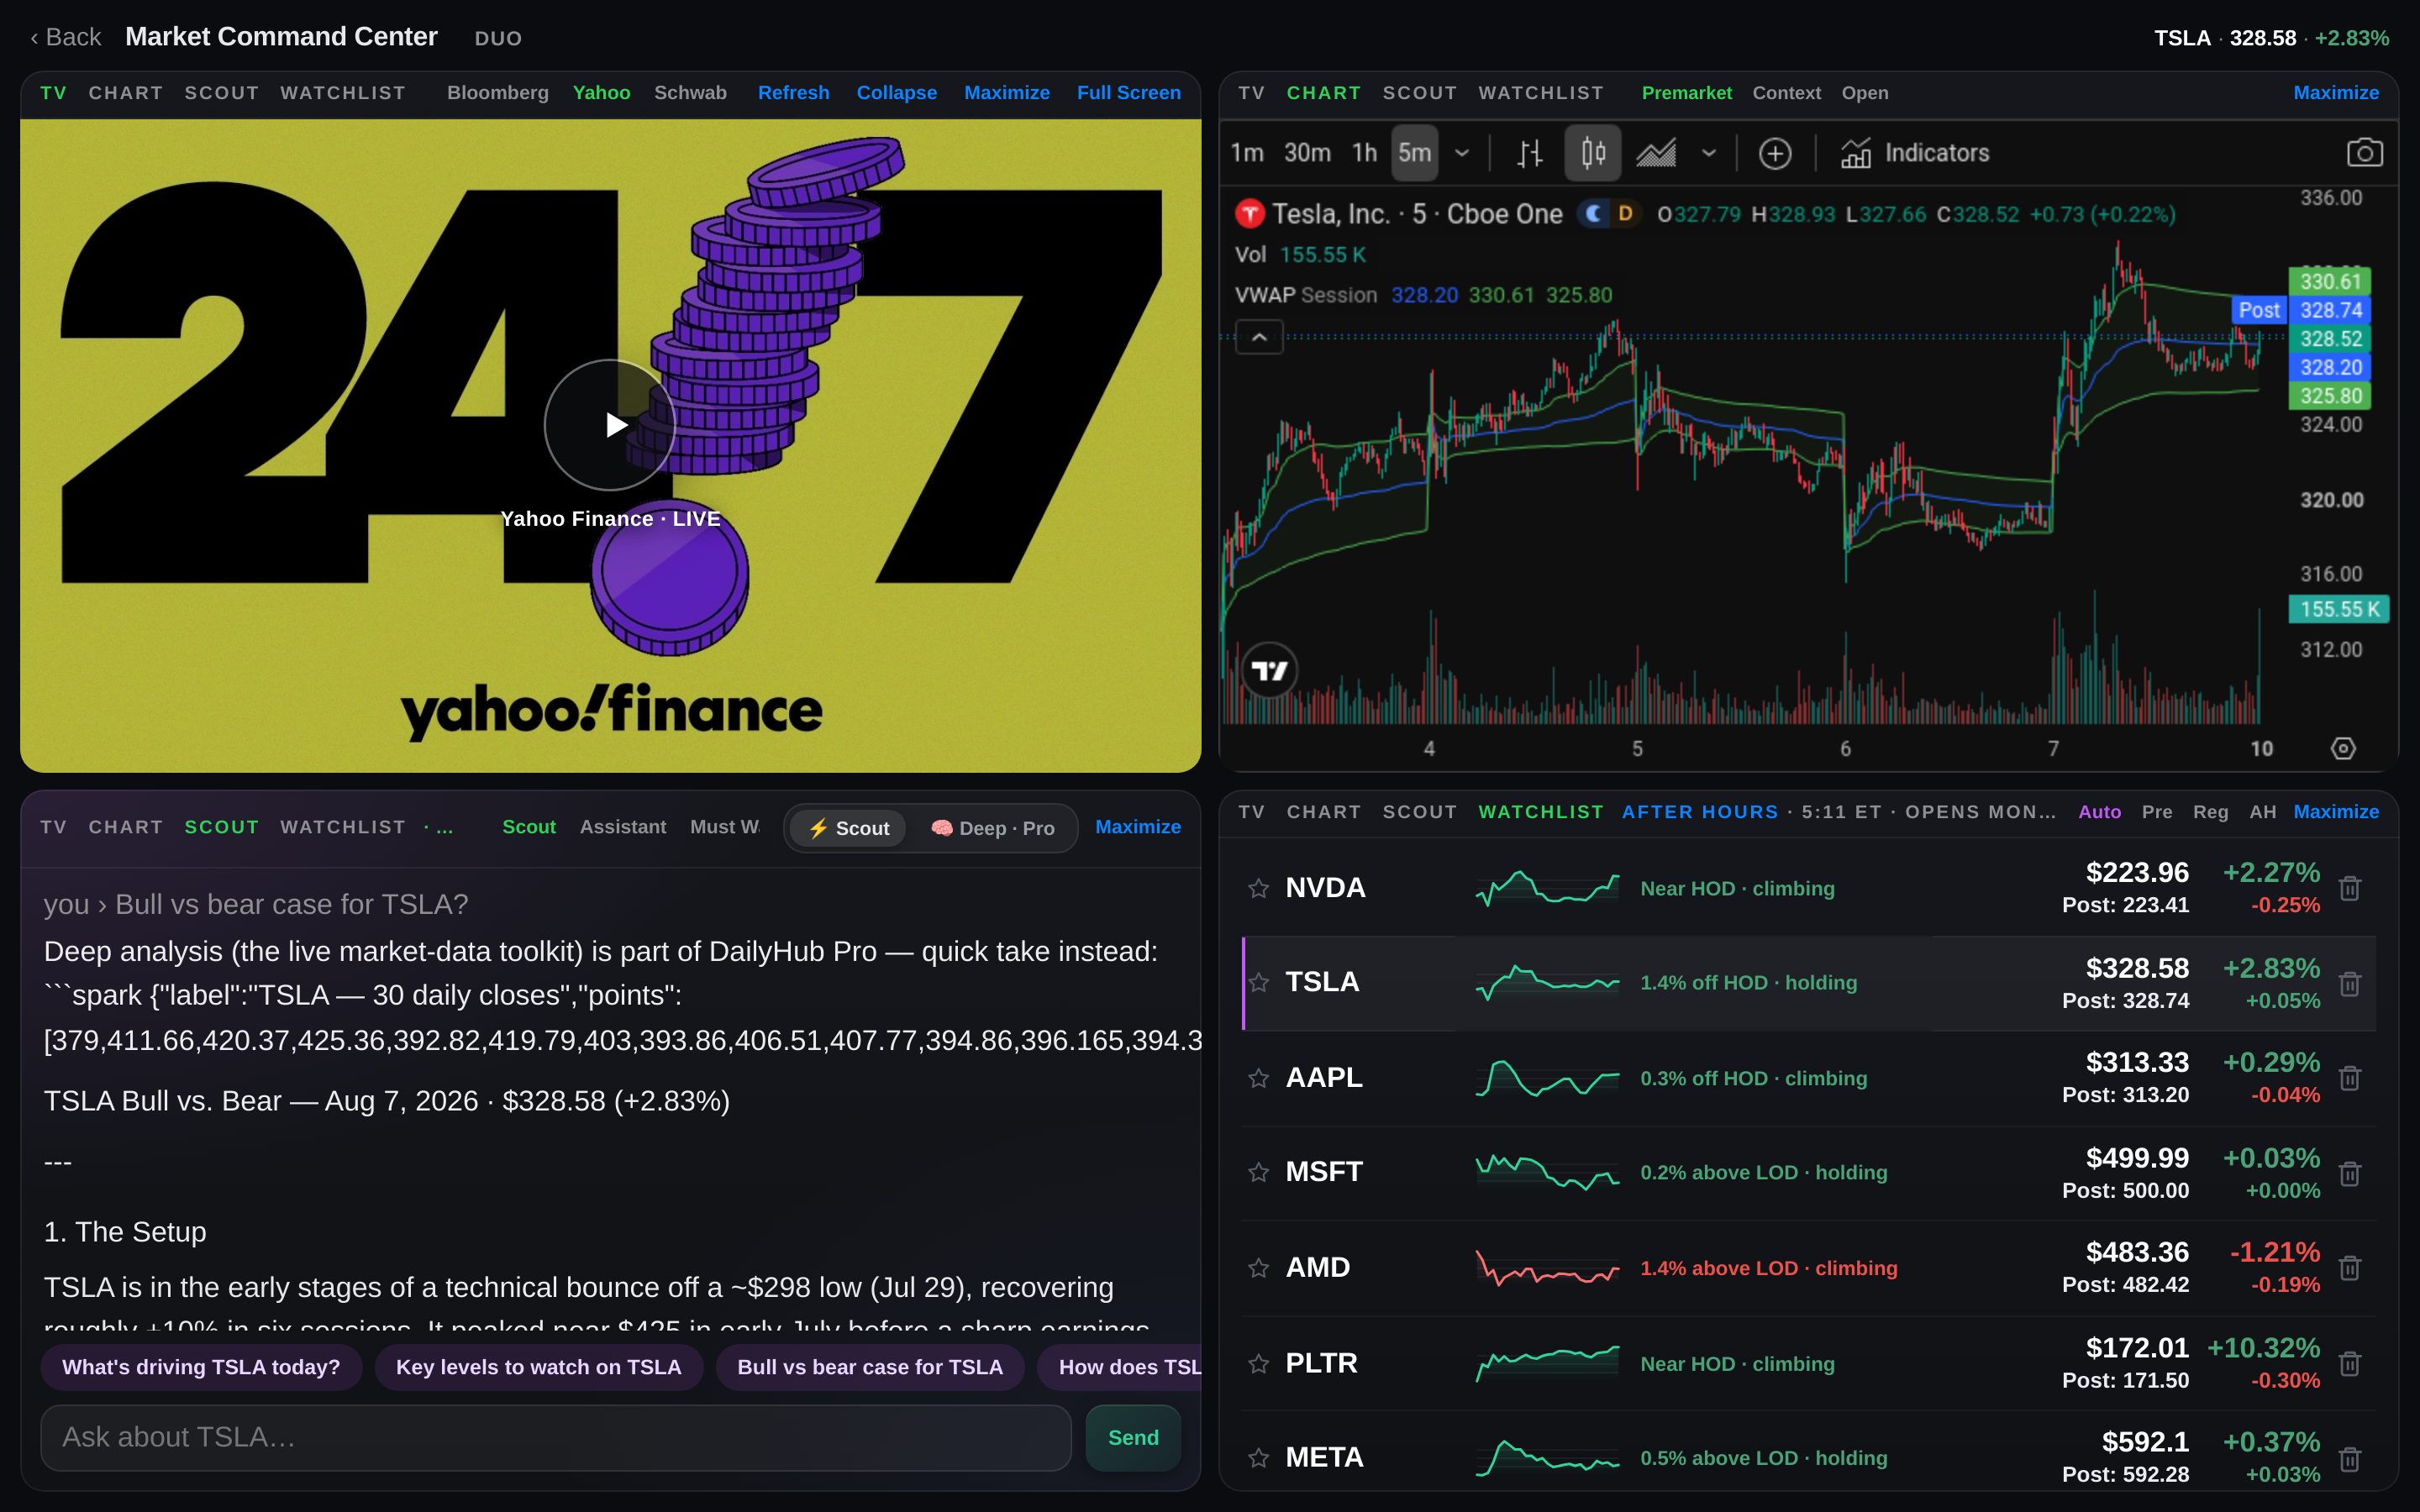Click the TradingView logo on chart
This screenshot has width=2420, height=1512.
[1269, 670]
